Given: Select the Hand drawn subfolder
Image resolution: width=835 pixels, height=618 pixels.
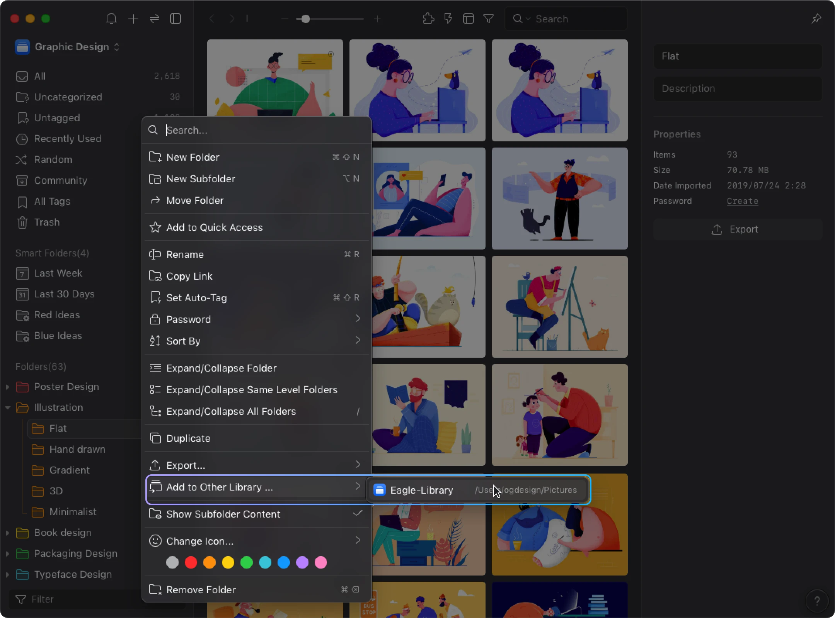Looking at the screenshot, I should (x=84, y=449).
